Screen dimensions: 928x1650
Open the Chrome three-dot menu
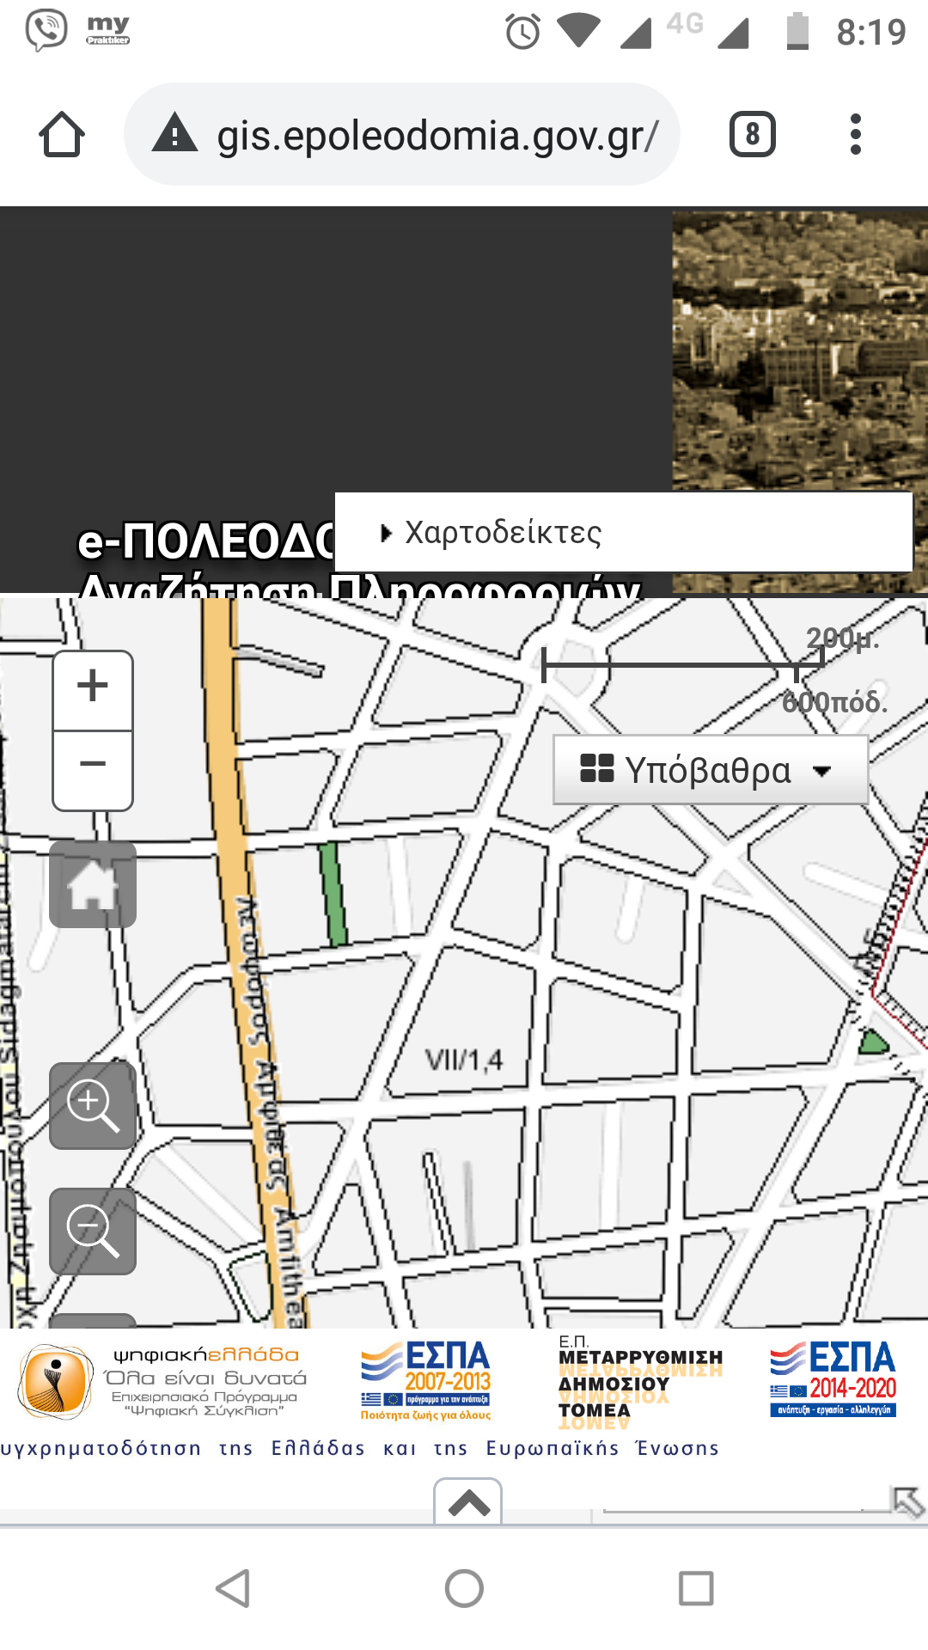[854, 135]
